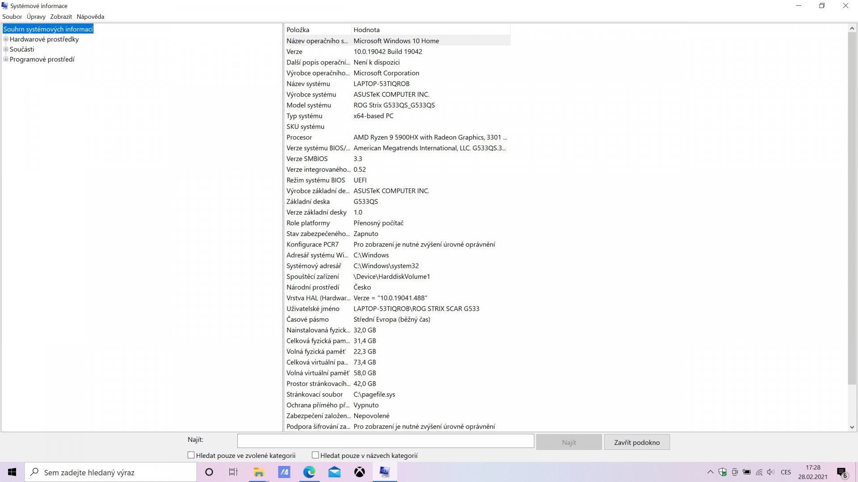The width and height of the screenshot is (858, 482).
Task: Click the System Information taskbar icon
Action: click(x=385, y=472)
